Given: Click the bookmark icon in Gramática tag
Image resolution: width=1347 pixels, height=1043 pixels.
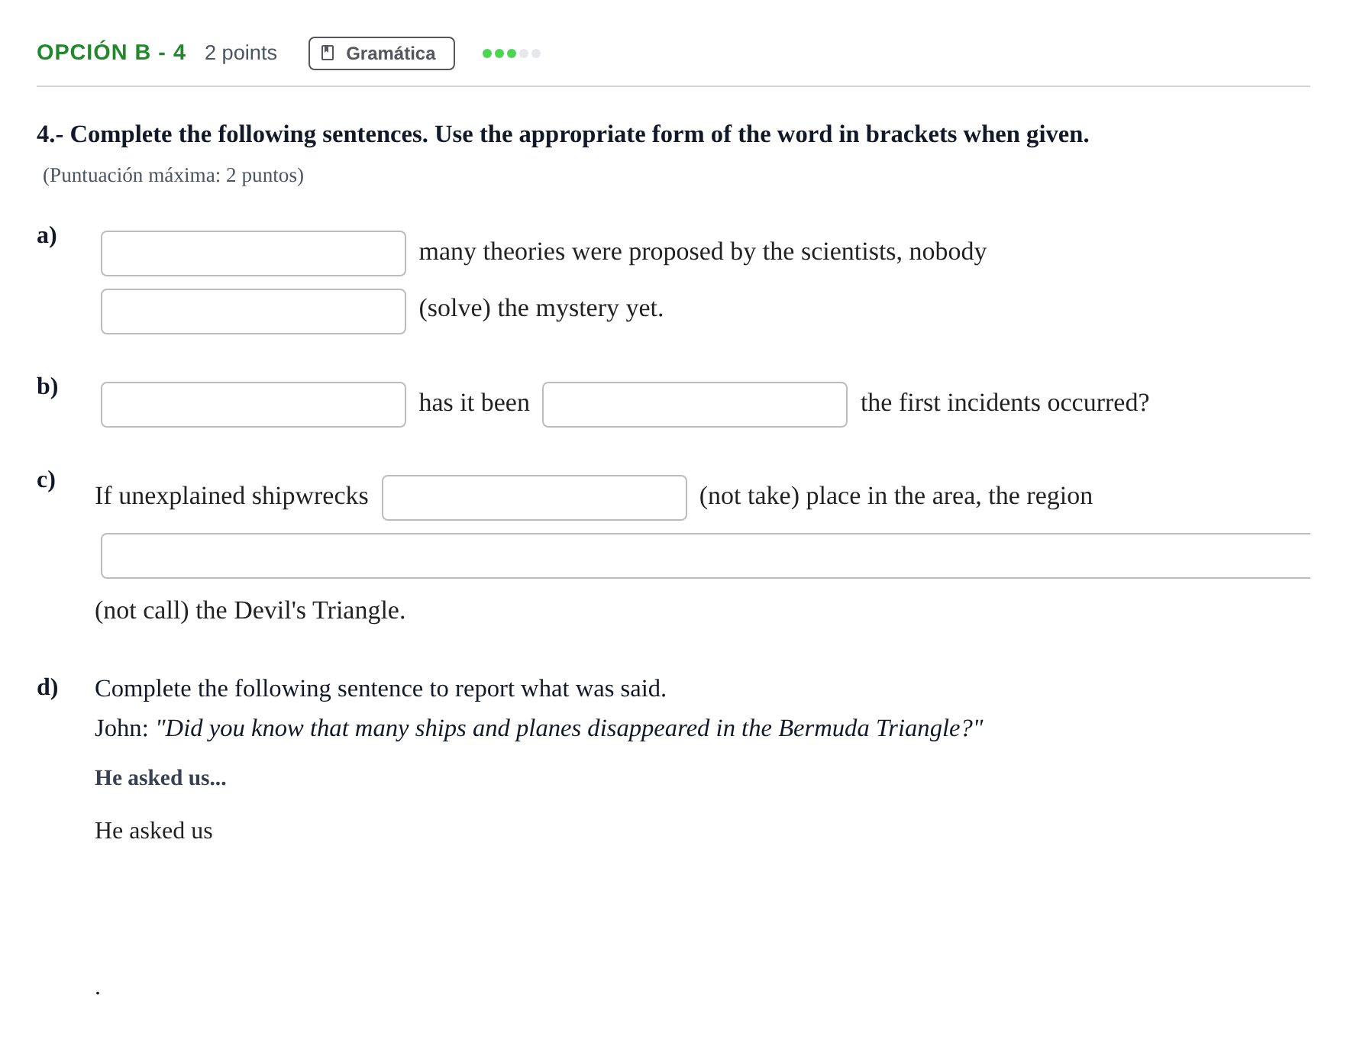Looking at the screenshot, I should (x=328, y=53).
